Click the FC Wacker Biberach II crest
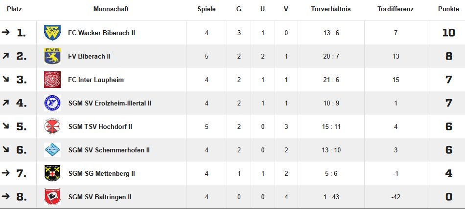This screenshot has height=209, width=465. coord(52,33)
